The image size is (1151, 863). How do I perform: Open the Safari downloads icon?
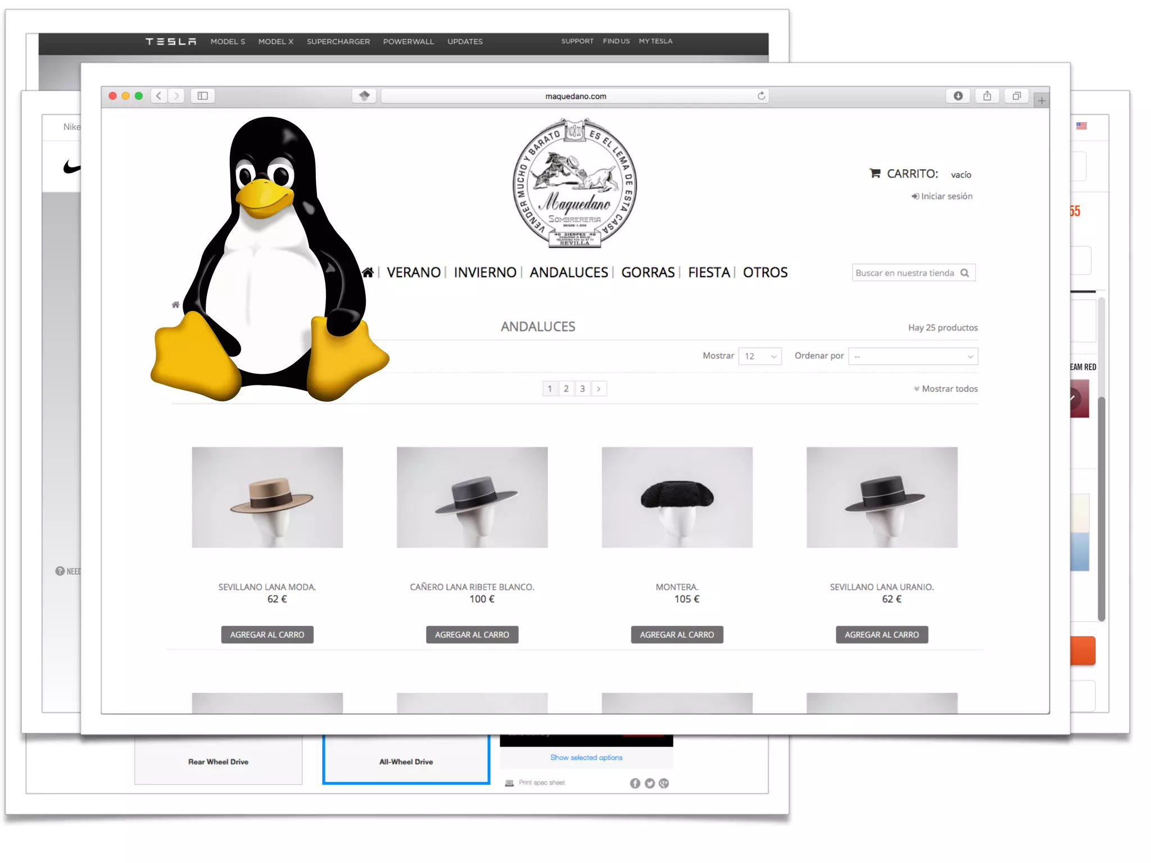(x=958, y=96)
